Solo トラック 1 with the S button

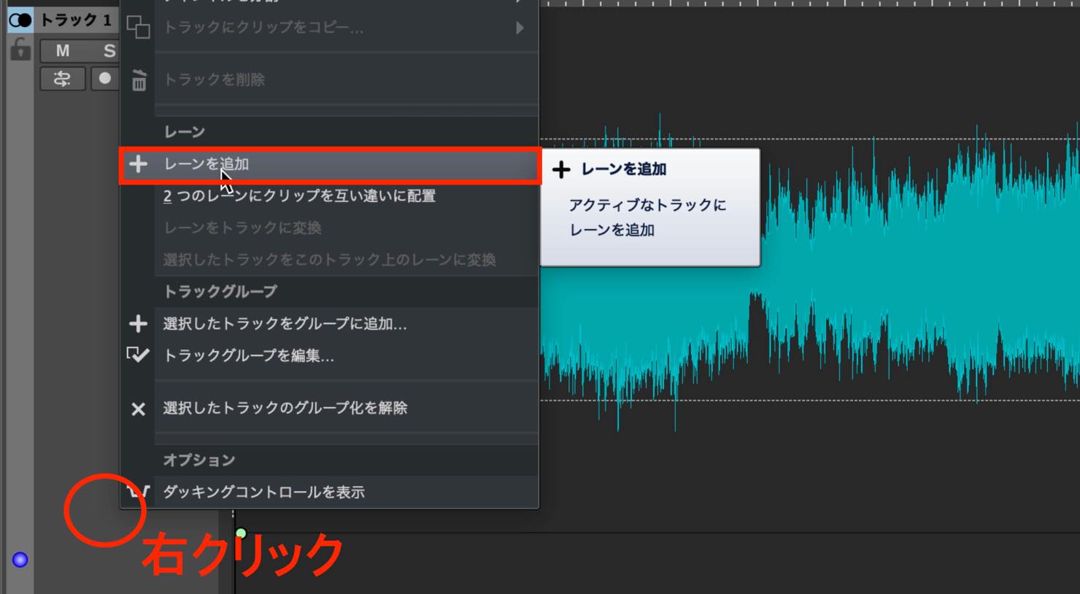pyautogui.click(x=108, y=50)
